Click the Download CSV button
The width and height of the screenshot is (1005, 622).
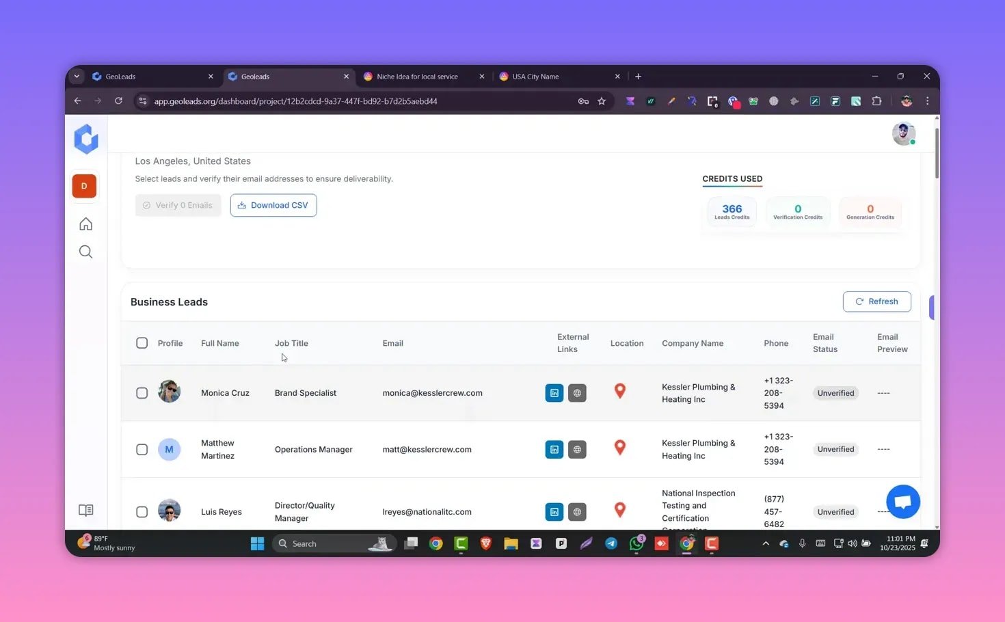[273, 204]
